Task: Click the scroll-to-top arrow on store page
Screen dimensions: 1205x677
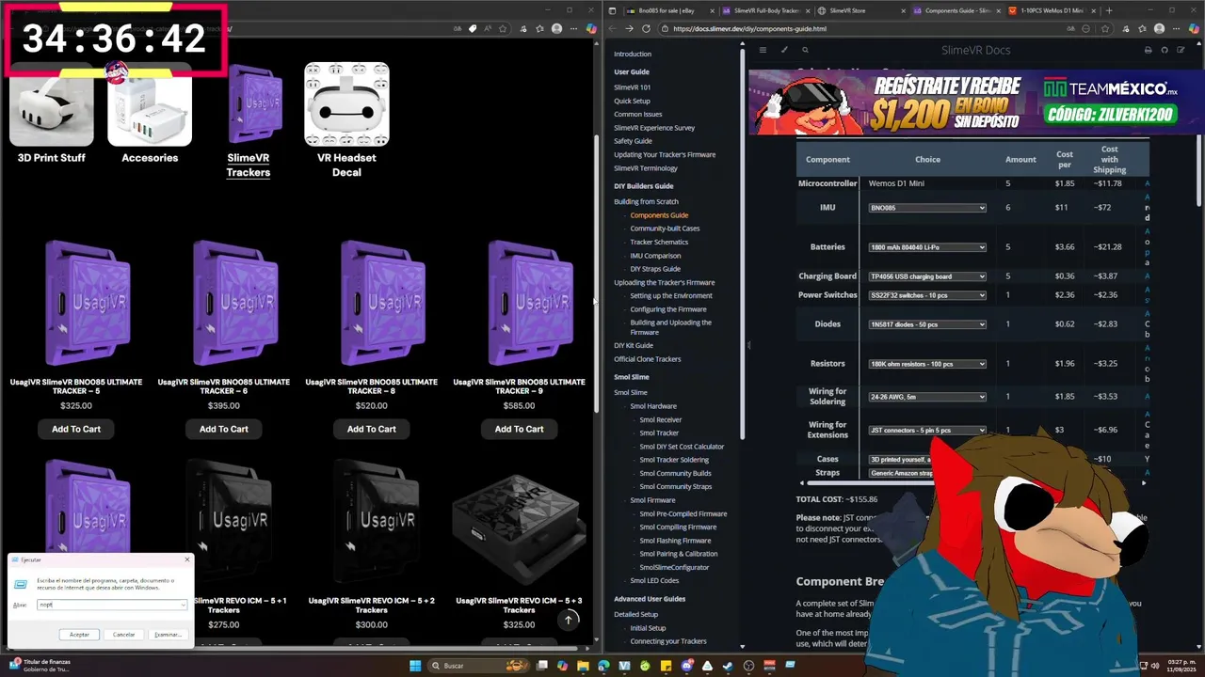Action: 568,620
